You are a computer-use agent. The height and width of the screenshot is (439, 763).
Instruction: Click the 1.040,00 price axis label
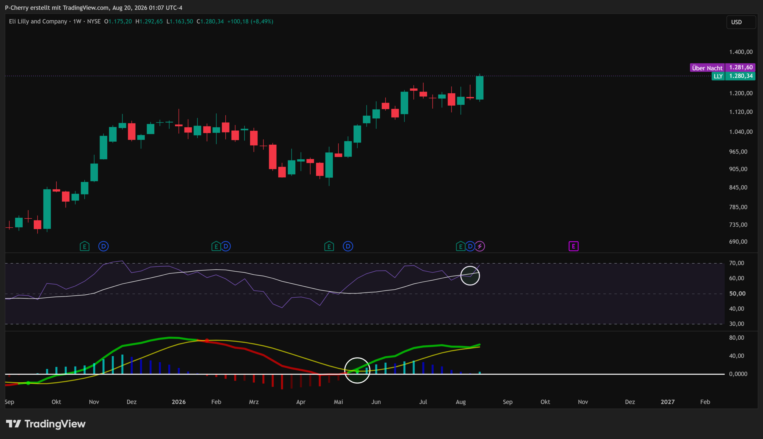[x=741, y=132]
